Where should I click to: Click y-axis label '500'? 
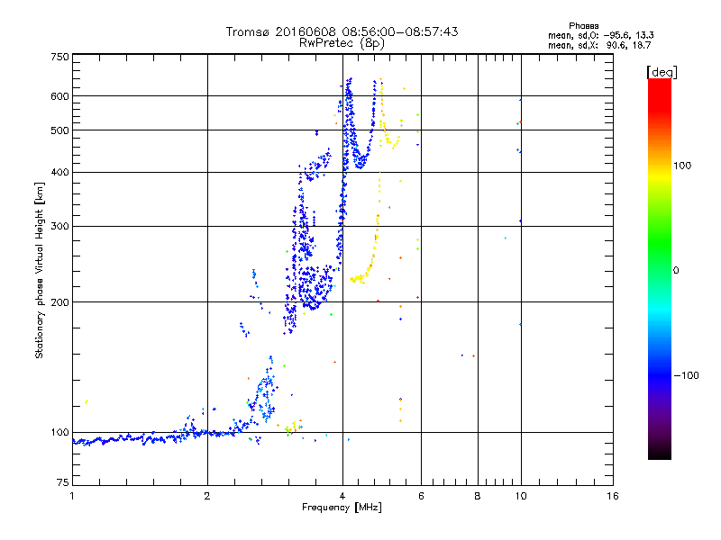59,130
